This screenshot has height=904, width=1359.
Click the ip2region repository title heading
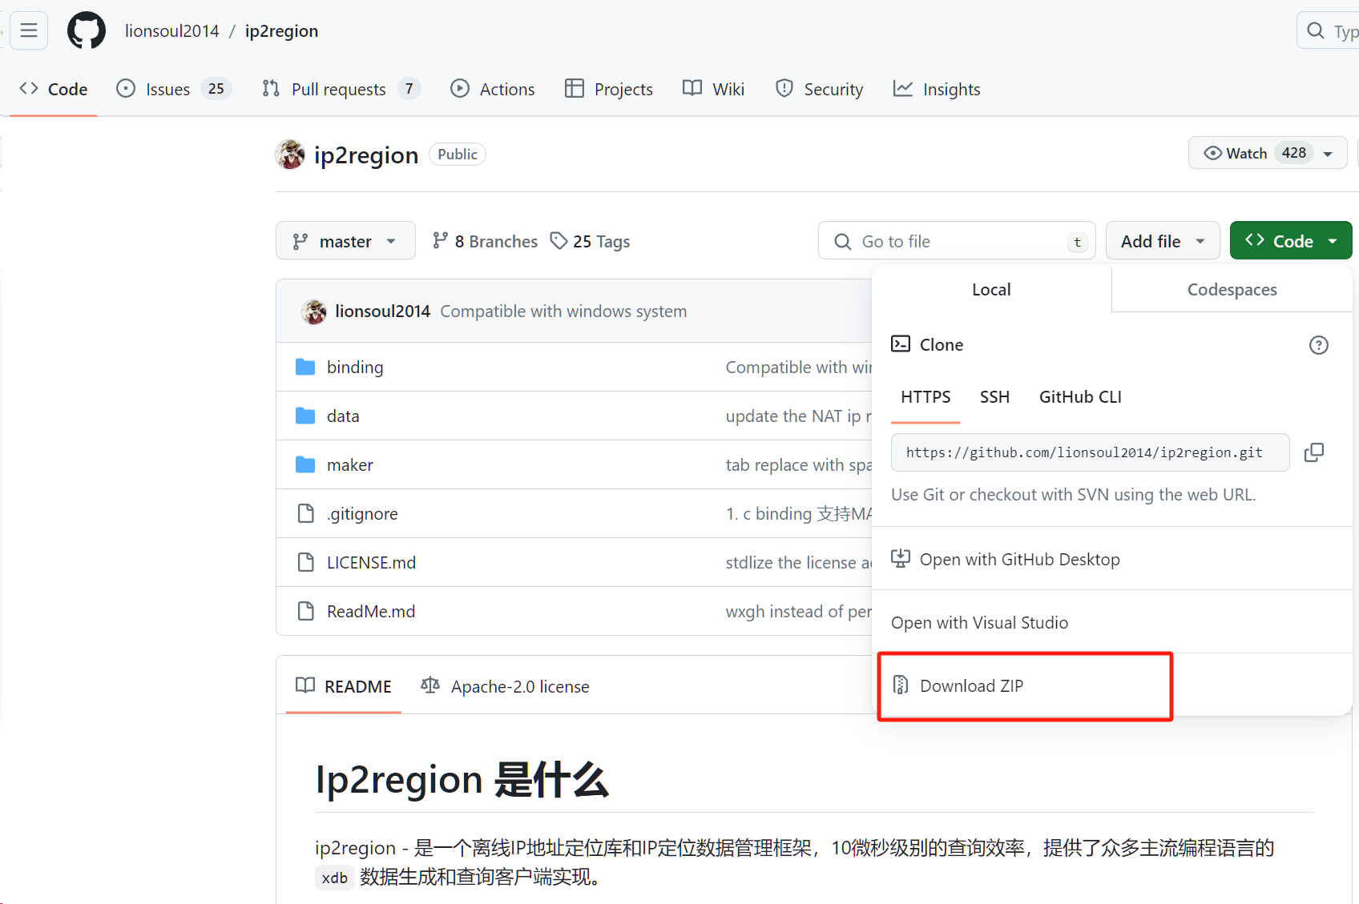point(366,155)
